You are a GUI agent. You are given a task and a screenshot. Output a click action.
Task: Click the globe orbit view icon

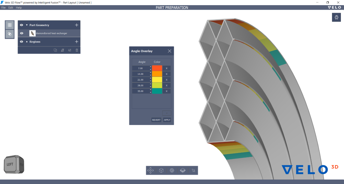(x=172, y=170)
